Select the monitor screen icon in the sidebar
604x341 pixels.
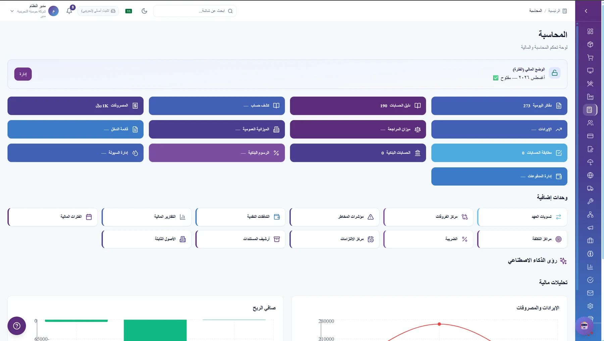[590, 70]
